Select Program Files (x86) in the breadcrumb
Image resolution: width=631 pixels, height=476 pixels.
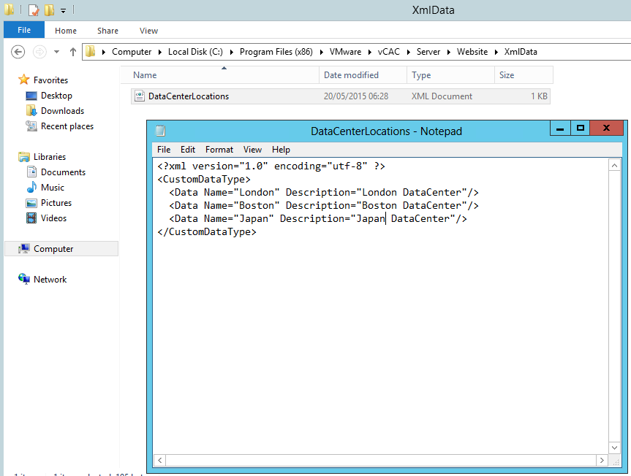(276, 52)
